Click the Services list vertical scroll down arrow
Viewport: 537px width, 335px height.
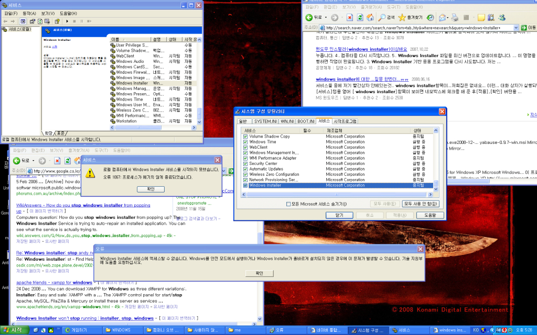point(199,122)
